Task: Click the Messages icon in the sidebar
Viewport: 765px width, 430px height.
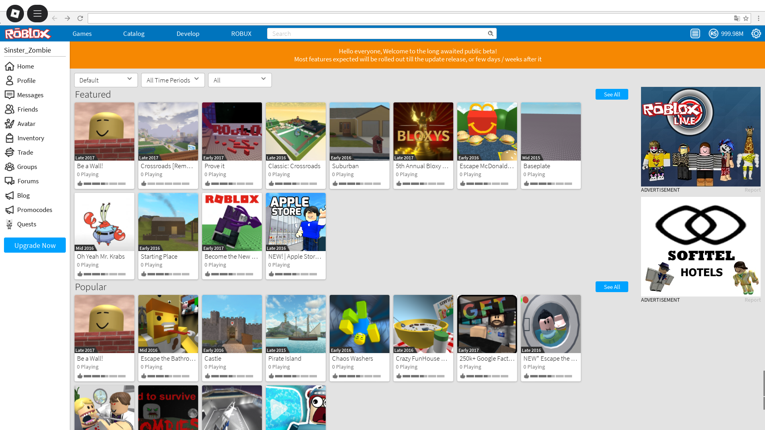Action: tap(10, 95)
